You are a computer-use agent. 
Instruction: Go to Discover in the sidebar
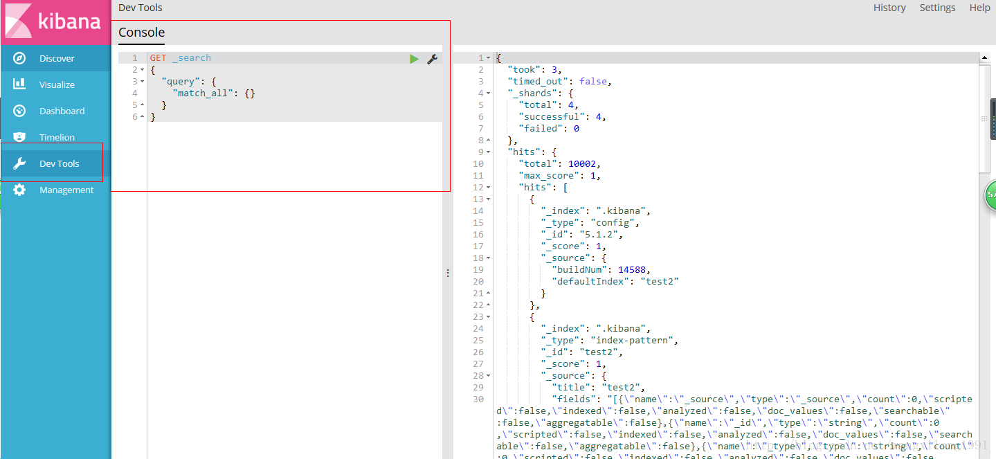tap(55, 58)
